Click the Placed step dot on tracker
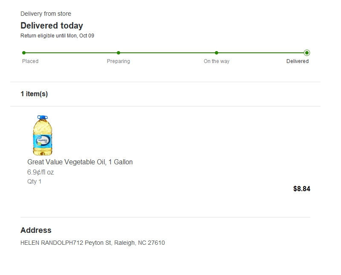341x275 pixels. [24, 53]
